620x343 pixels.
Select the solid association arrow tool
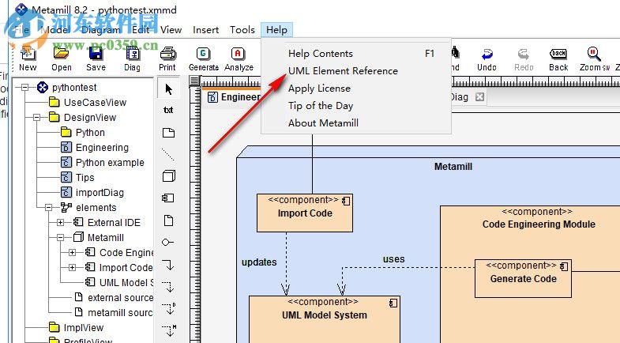(x=168, y=264)
